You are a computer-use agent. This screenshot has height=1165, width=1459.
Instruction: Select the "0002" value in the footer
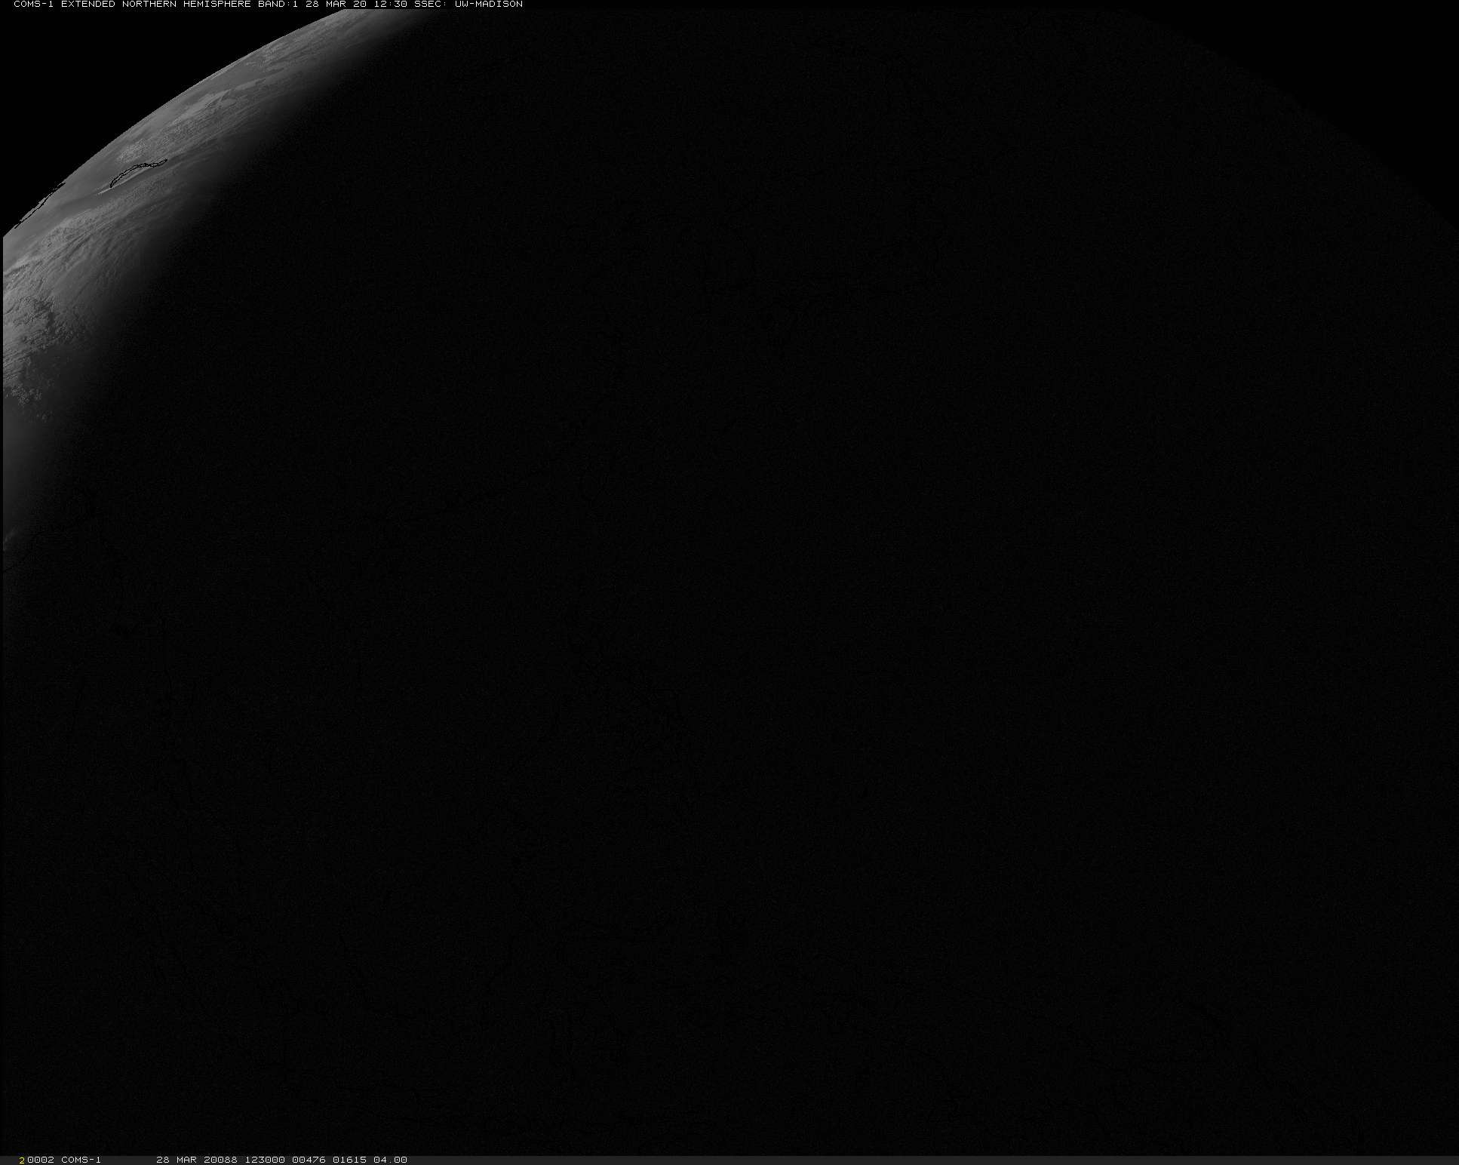tap(41, 1160)
